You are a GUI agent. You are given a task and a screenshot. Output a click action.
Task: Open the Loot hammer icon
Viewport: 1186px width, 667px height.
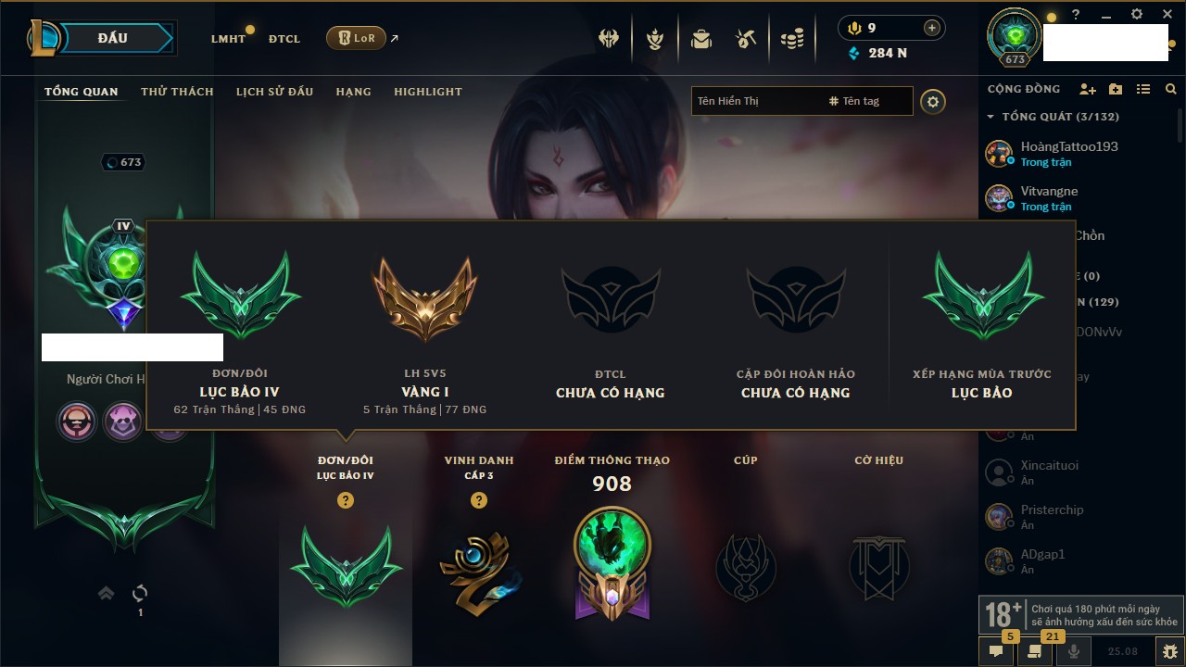click(x=746, y=39)
